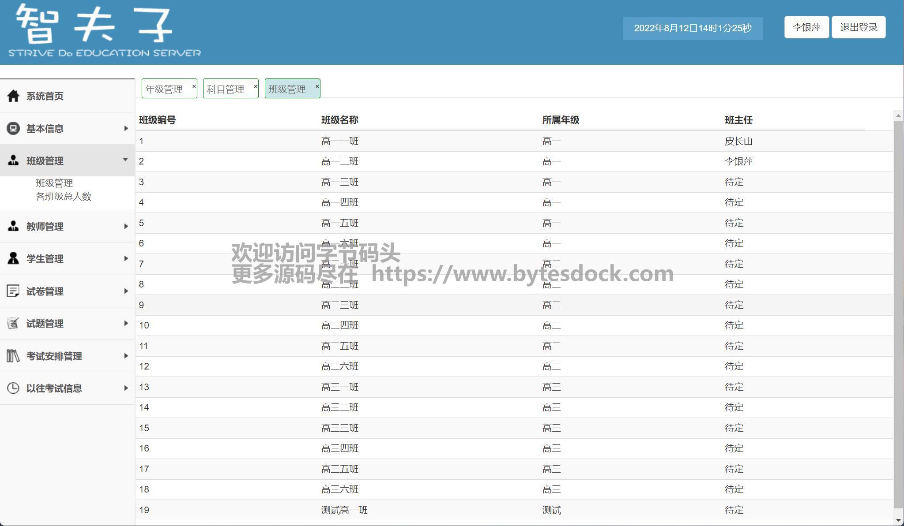
Task: Click the table scrollbar down arrow
Action: (x=898, y=520)
